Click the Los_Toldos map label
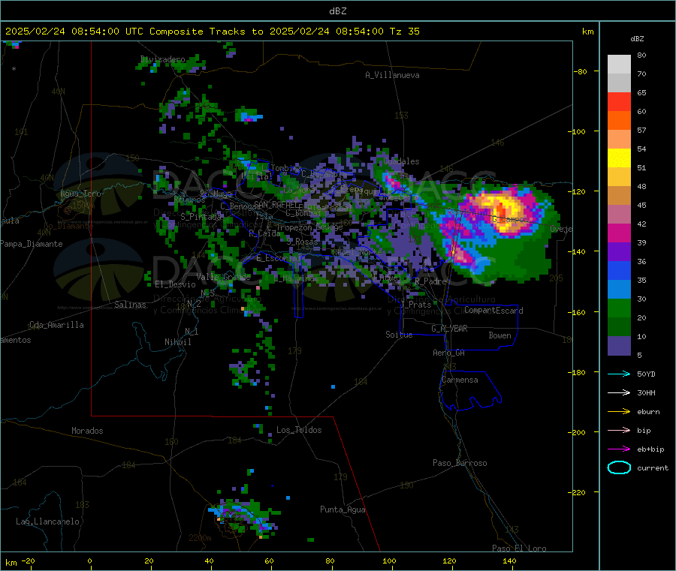 [299, 430]
